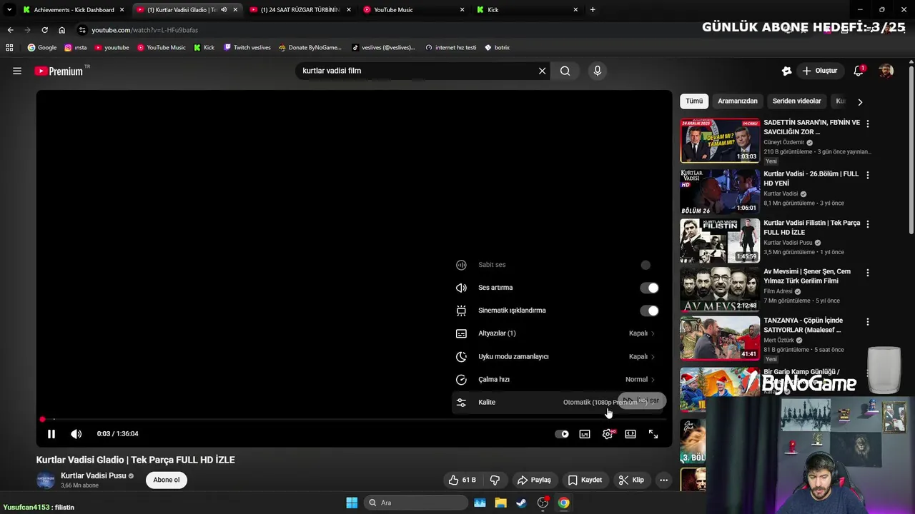Switch to 24 SAAT RÜZGAR TÜRBİNİ tab

coord(300,10)
